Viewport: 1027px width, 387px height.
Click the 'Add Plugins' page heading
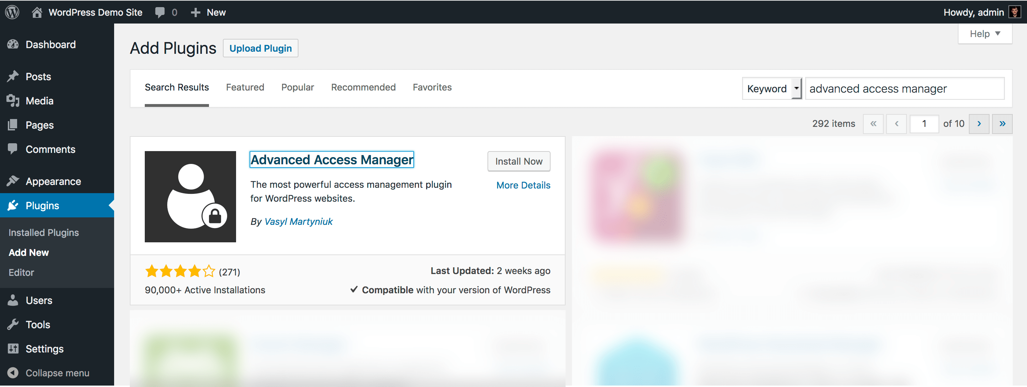(x=173, y=48)
